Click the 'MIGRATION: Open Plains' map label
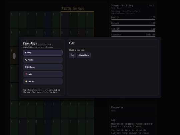180x135 pixels. tap(73, 9)
